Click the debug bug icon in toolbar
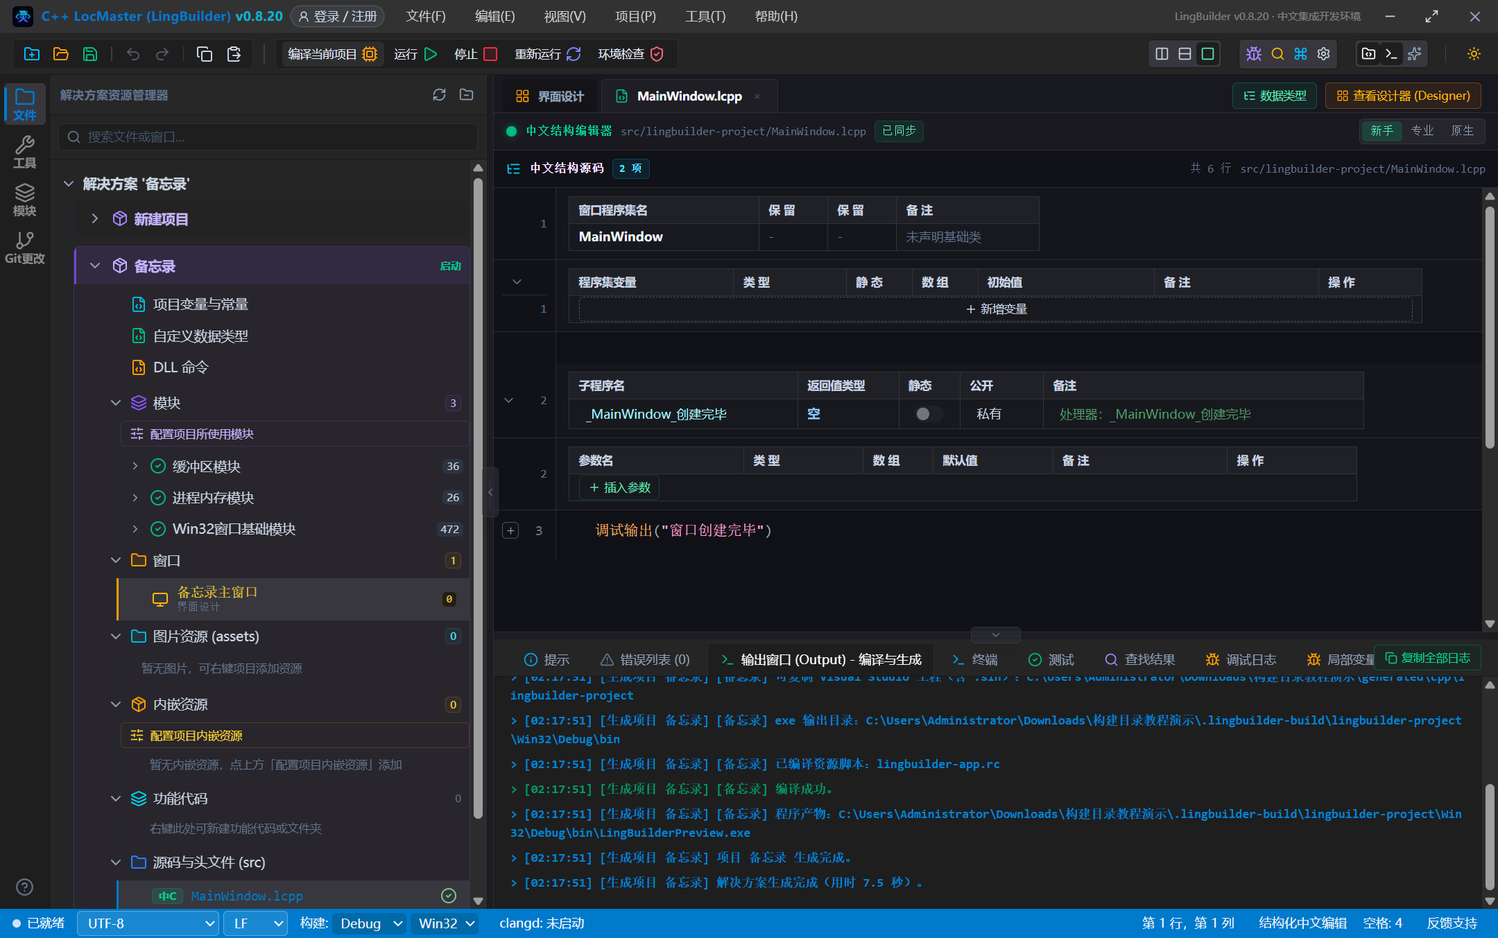The height and width of the screenshot is (938, 1498). pyautogui.click(x=1254, y=54)
